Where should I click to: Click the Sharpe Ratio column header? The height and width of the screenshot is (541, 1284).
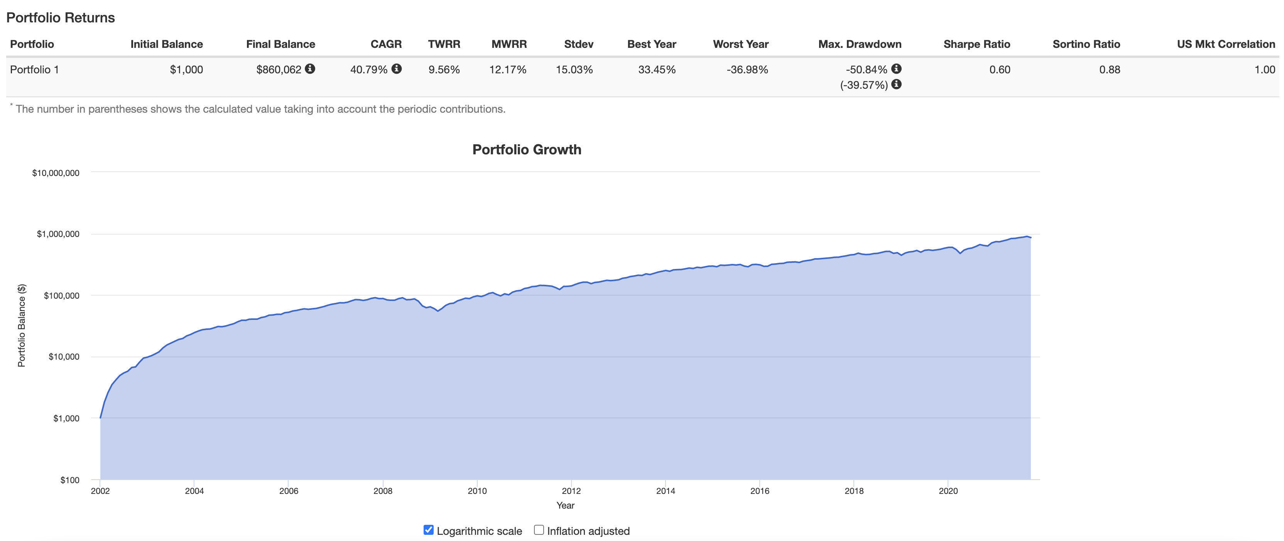[x=977, y=44]
